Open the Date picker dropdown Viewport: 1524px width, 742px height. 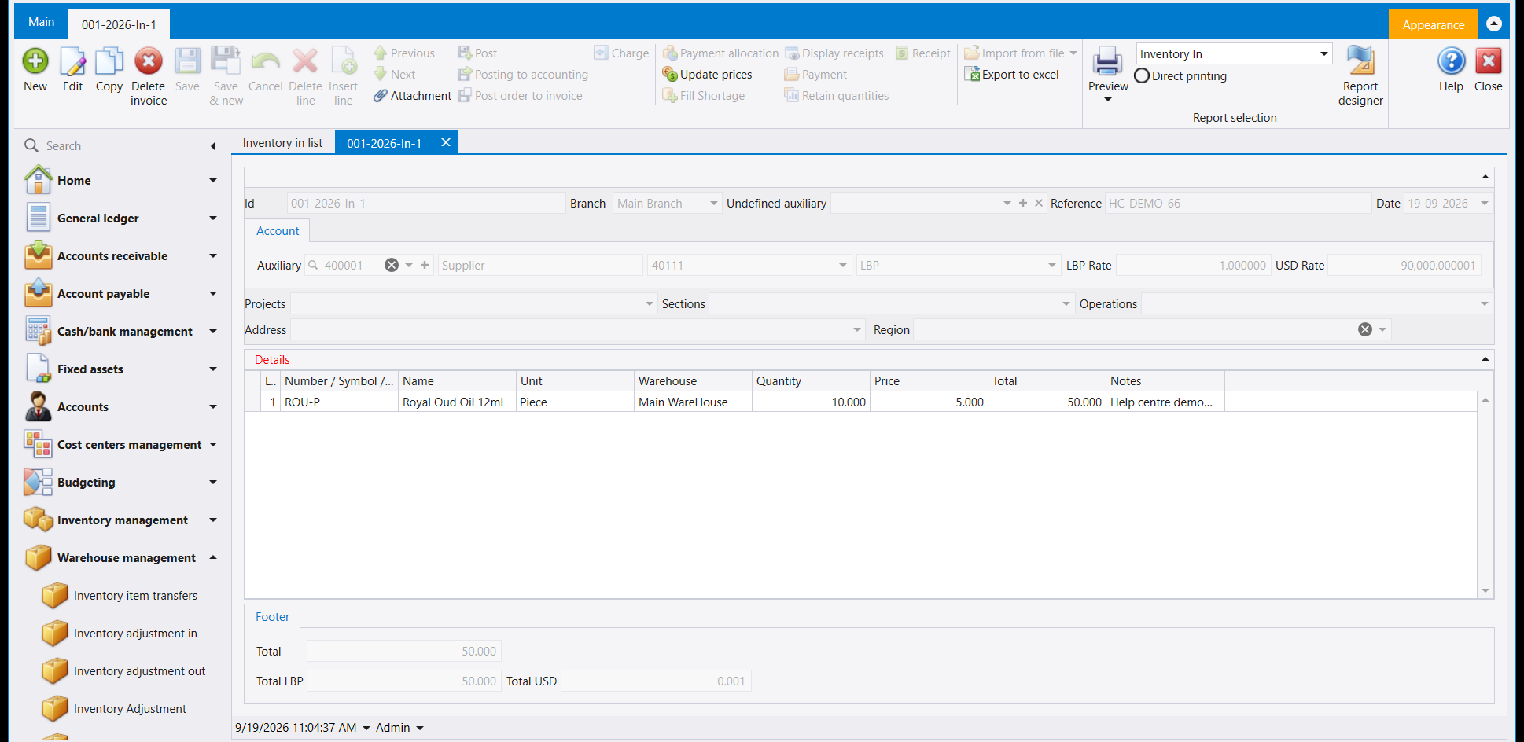pos(1485,204)
